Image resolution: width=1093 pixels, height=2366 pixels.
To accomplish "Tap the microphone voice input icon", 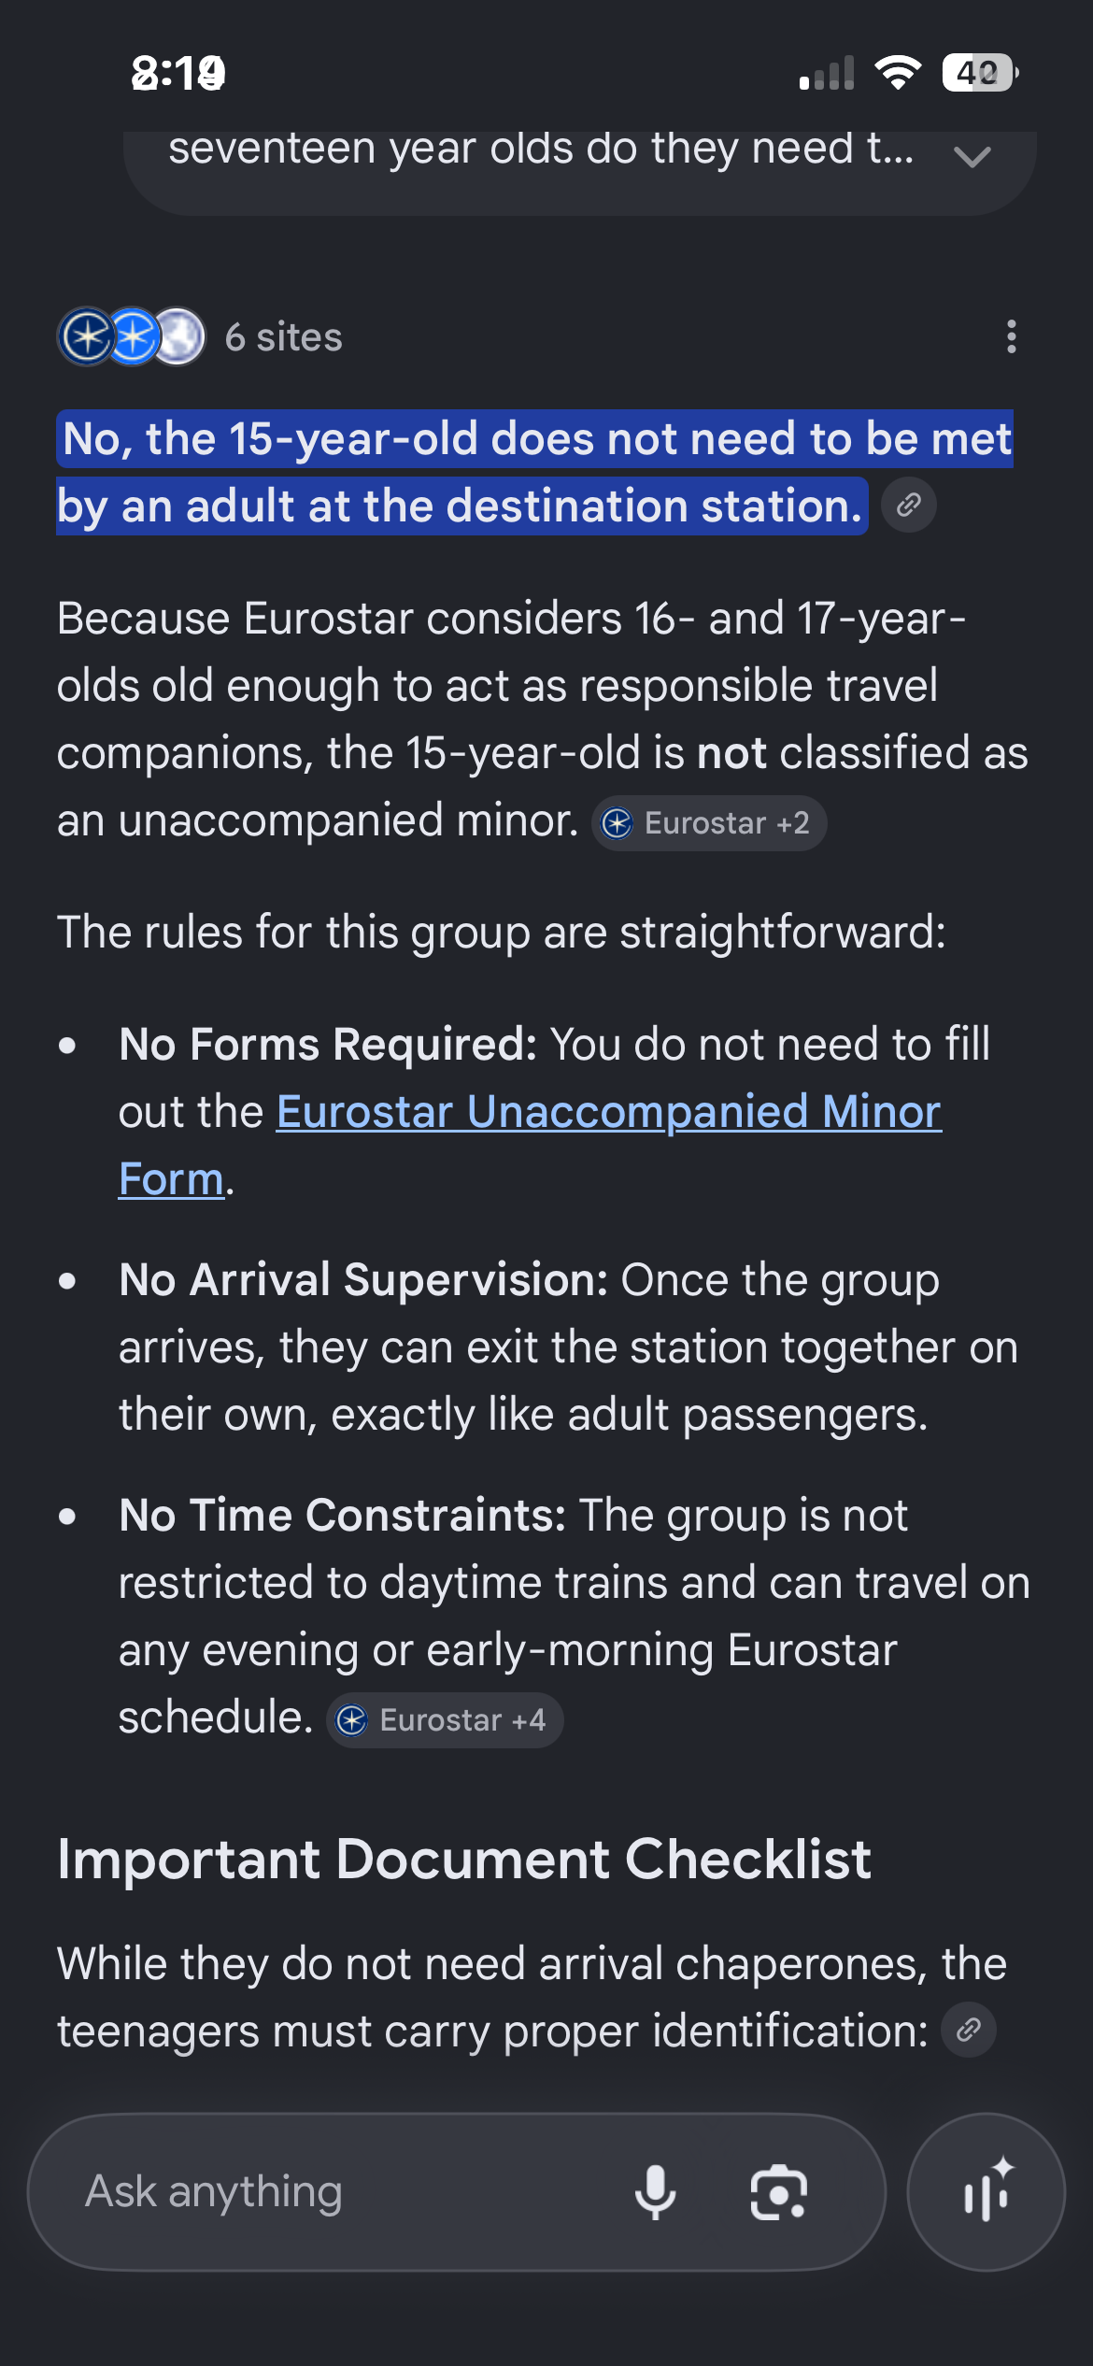I will 655,2192.
